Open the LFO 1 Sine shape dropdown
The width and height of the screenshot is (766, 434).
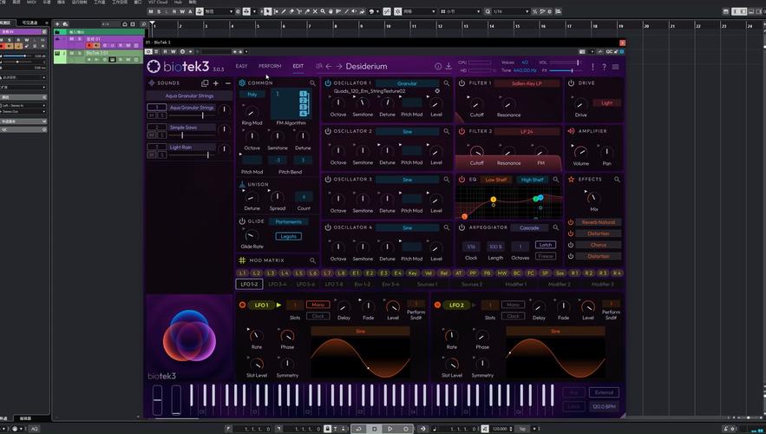pos(360,332)
